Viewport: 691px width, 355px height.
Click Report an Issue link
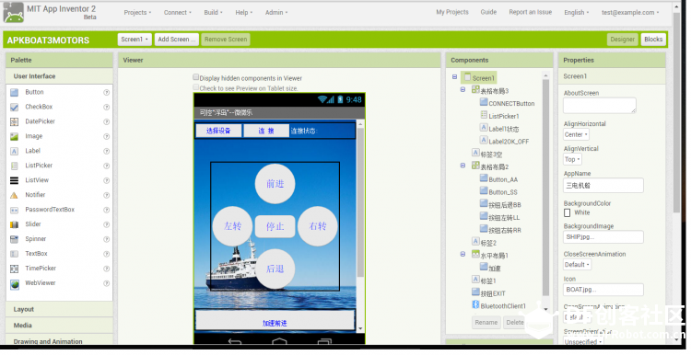coord(530,12)
